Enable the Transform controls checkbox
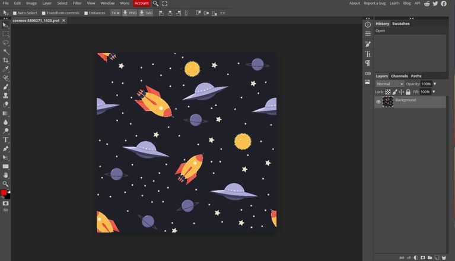Viewport: 455px width, 261px height. [x=44, y=13]
